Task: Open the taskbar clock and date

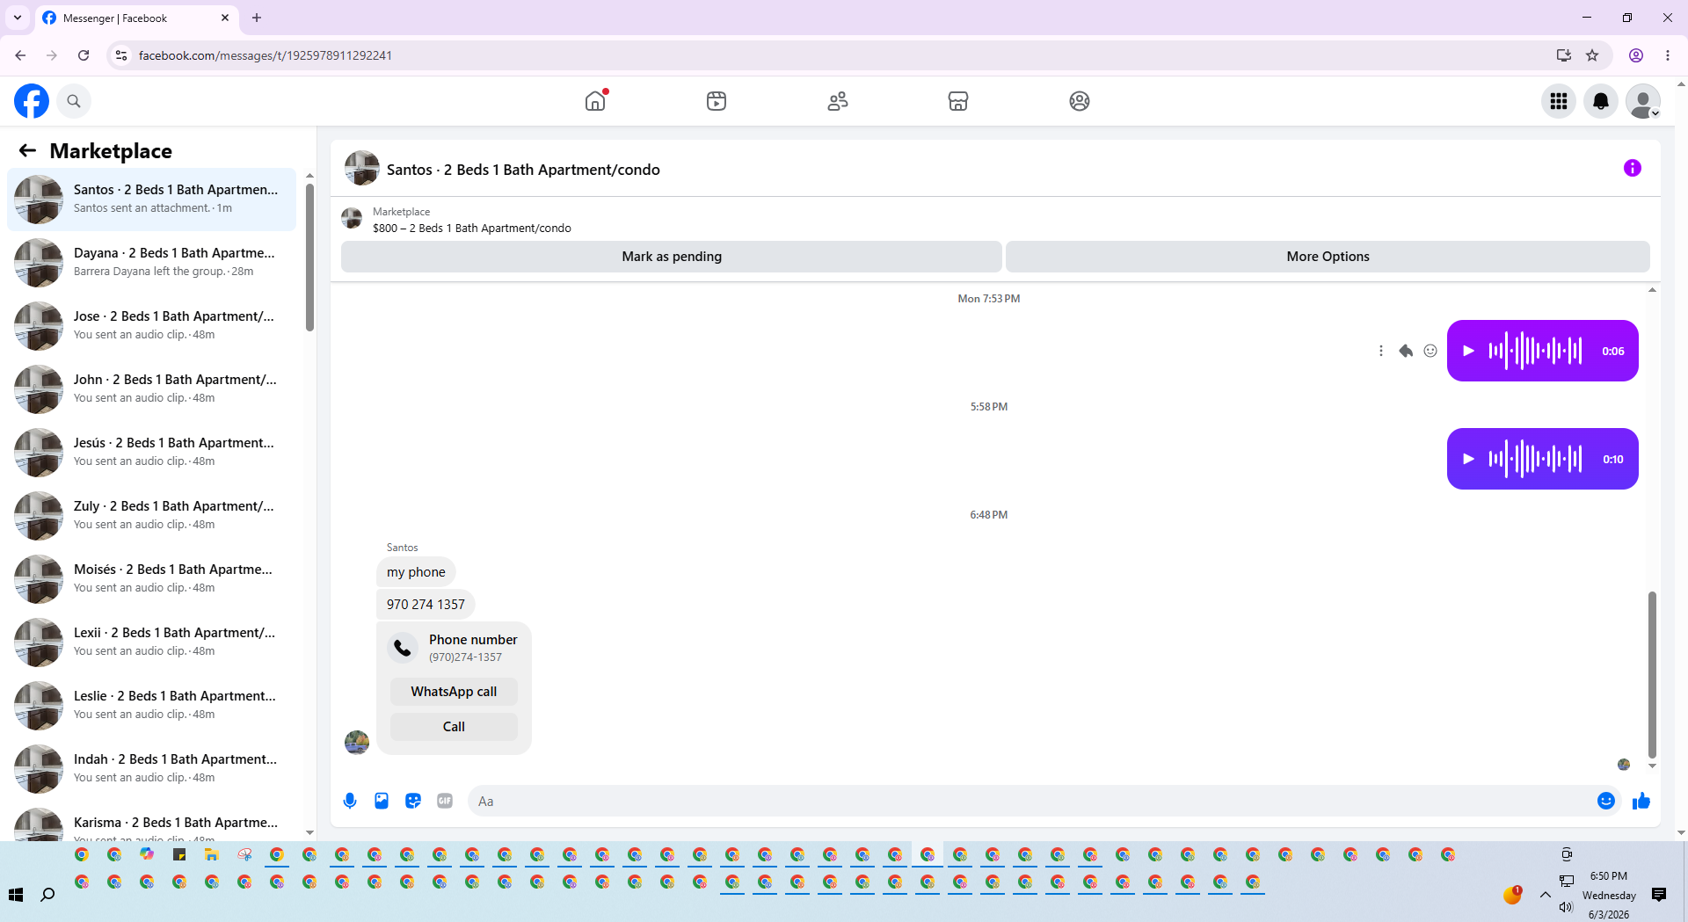Action: pos(1609,895)
